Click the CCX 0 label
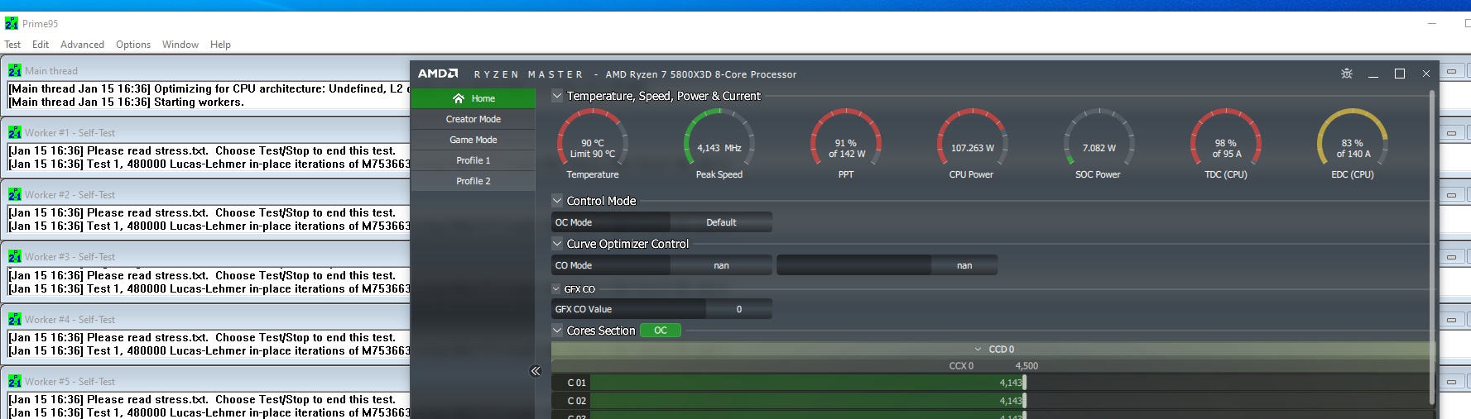The height and width of the screenshot is (419, 1471). pos(961,365)
